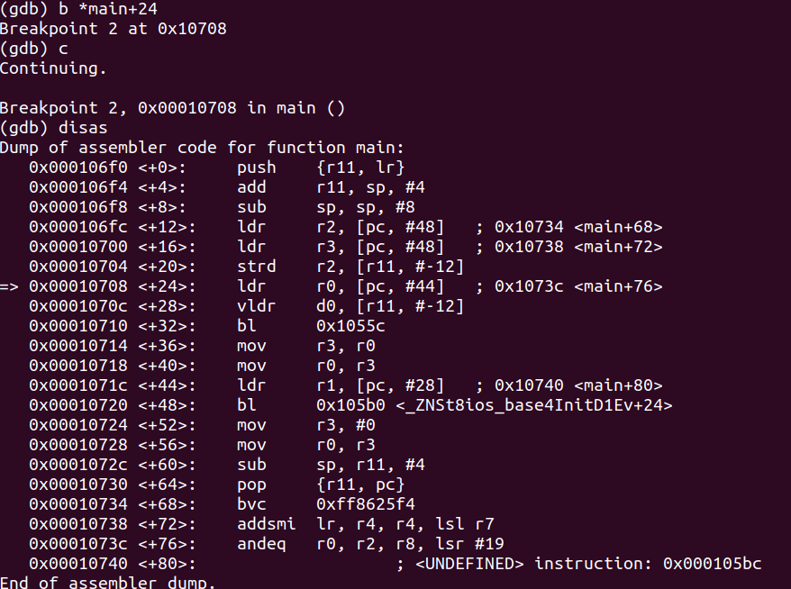The height and width of the screenshot is (589, 791).
Task: Click the 'Dump of assembler code' header
Action: click(202, 148)
